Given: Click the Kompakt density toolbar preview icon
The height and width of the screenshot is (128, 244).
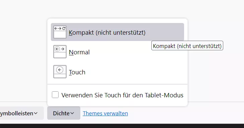Looking at the screenshot, I should click(x=60, y=32).
